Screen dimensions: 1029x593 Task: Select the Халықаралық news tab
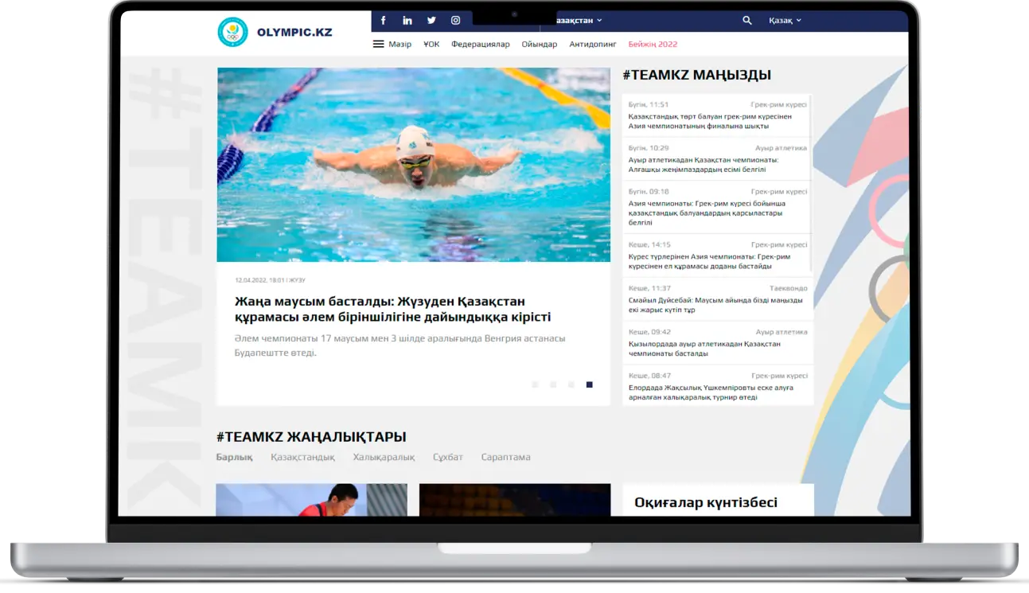point(384,458)
